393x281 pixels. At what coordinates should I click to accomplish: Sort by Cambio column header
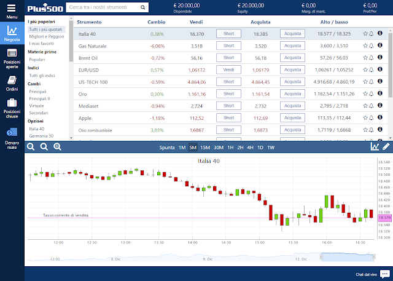[157, 22]
